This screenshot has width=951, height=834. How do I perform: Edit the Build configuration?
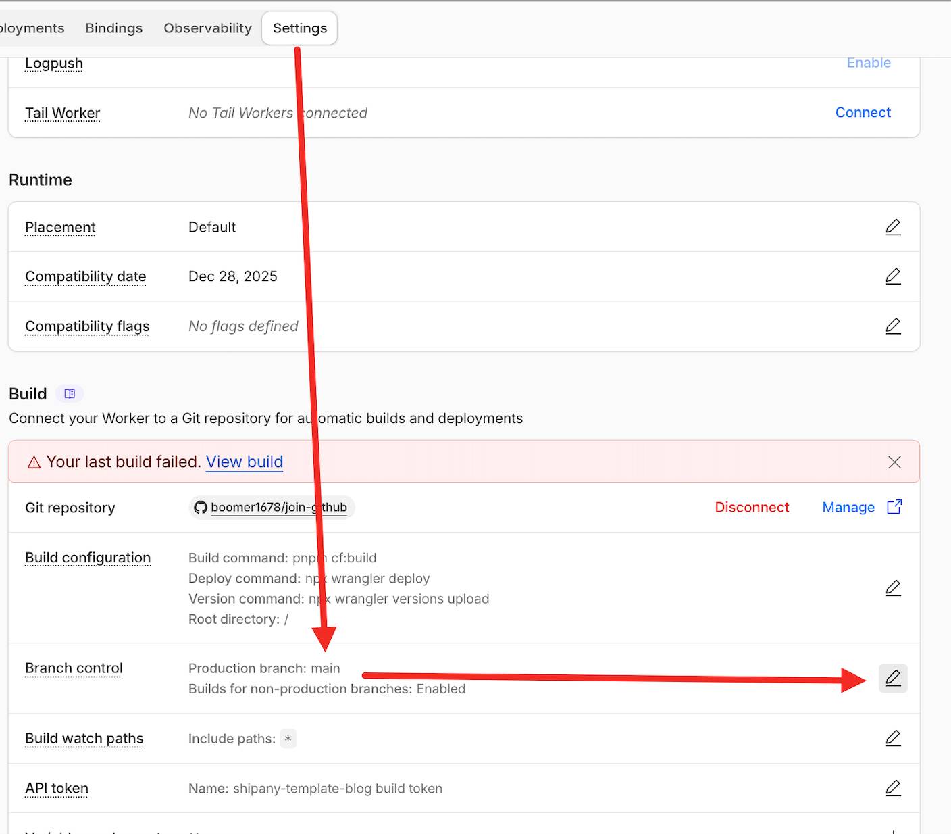(x=893, y=588)
